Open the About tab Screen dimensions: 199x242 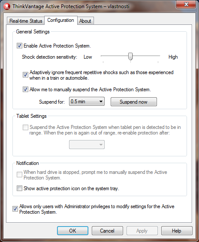pos(85,21)
